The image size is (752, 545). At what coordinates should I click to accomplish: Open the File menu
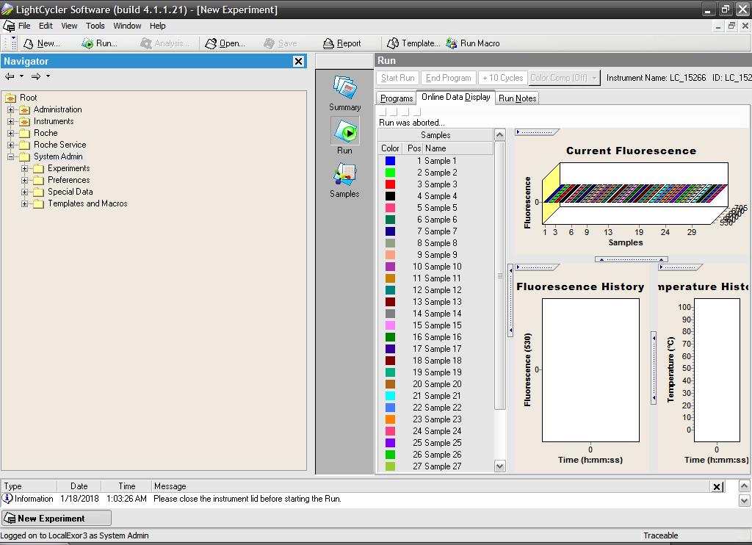(x=24, y=26)
